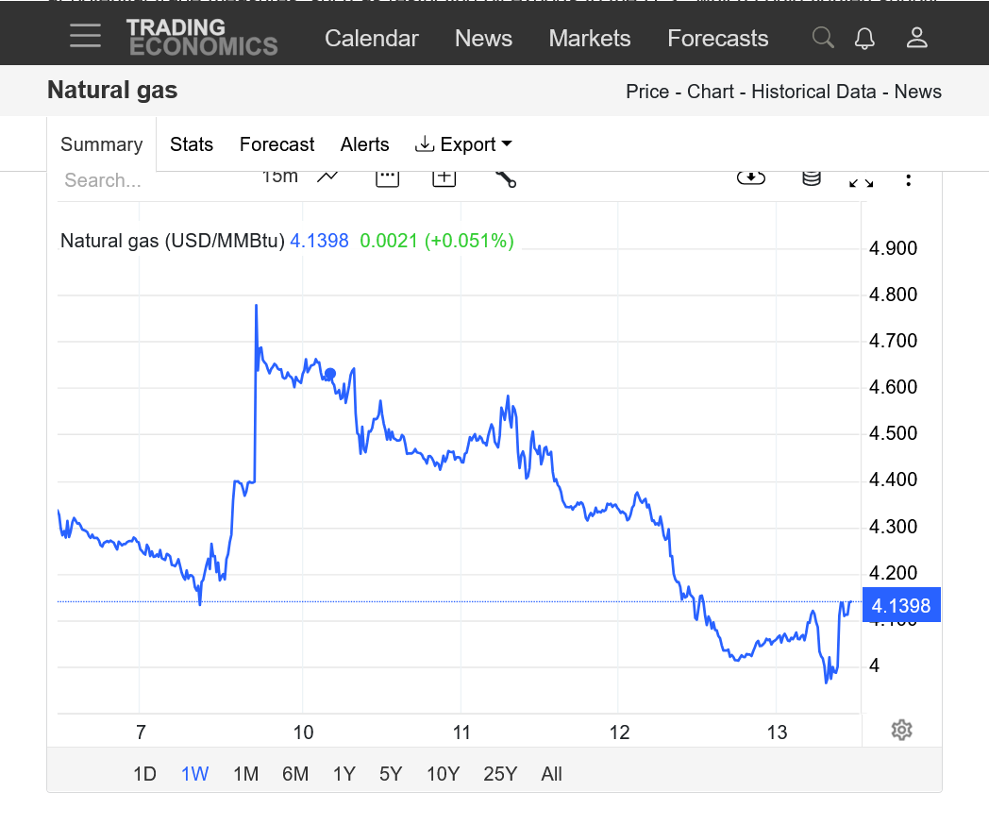This screenshot has width=989, height=825.
Task: Open the three-dot chart options menu
Action: click(x=908, y=179)
